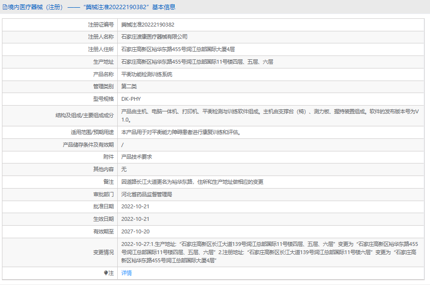Screen dimensions: 430x285
Task: Click the document icon before 境内医疗器械
Action: [x=5, y=7]
